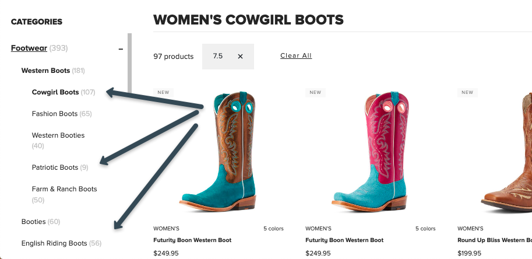
Task: Click the pink and turquoise boot image
Action: (370, 153)
